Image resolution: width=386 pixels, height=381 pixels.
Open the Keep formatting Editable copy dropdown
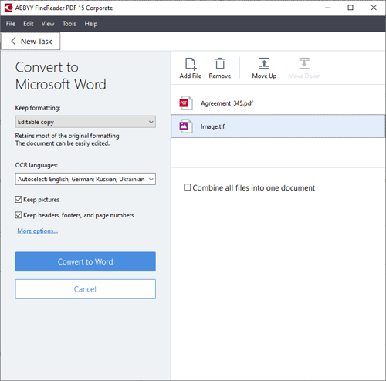(86, 122)
